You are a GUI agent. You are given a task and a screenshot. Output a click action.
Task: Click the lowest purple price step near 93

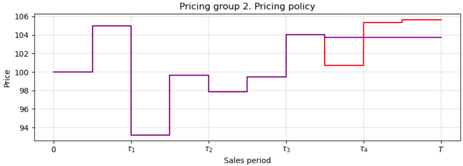[150, 135]
